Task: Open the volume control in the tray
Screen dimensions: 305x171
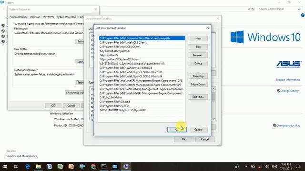Action: click(267, 167)
